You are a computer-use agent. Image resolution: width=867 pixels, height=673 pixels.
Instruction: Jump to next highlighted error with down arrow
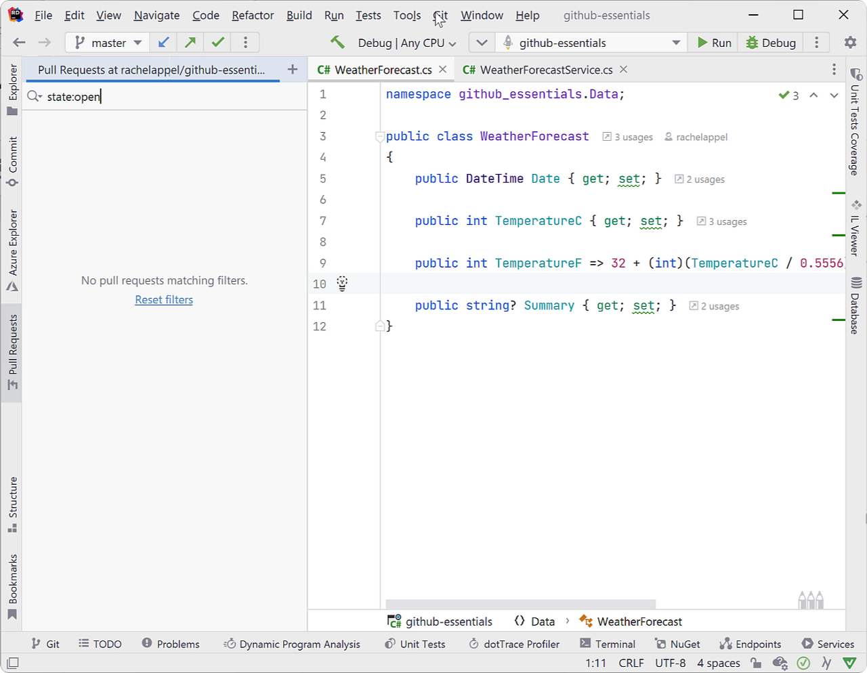click(x=834, y=95)
